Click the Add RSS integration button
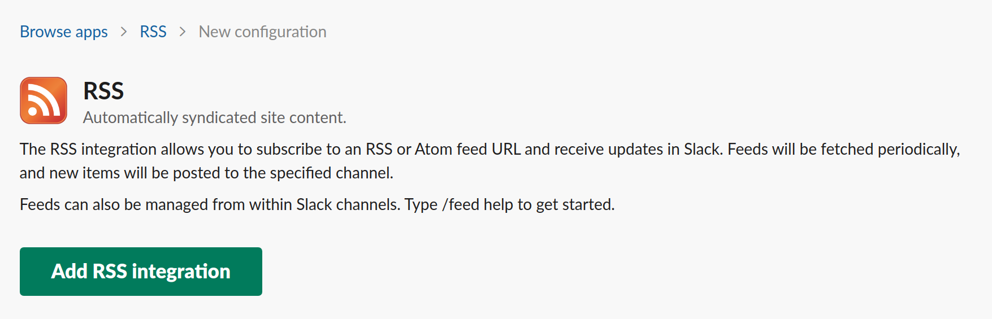The image size is (992, 319). coord(141,272)
